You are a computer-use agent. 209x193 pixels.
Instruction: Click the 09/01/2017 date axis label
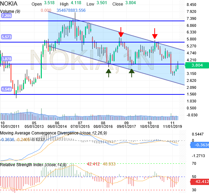[126, 126]
